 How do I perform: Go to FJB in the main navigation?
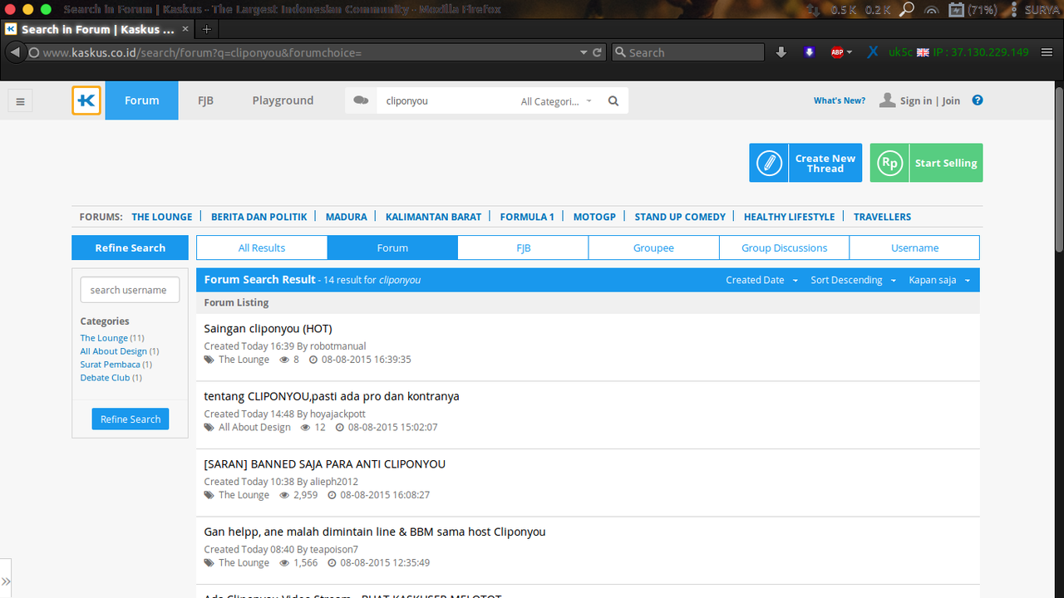(205, 100)
